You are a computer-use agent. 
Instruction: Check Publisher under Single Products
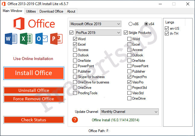[129, 71]
